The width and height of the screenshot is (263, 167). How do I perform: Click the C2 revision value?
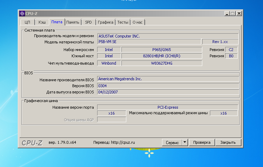coord(231,50)
